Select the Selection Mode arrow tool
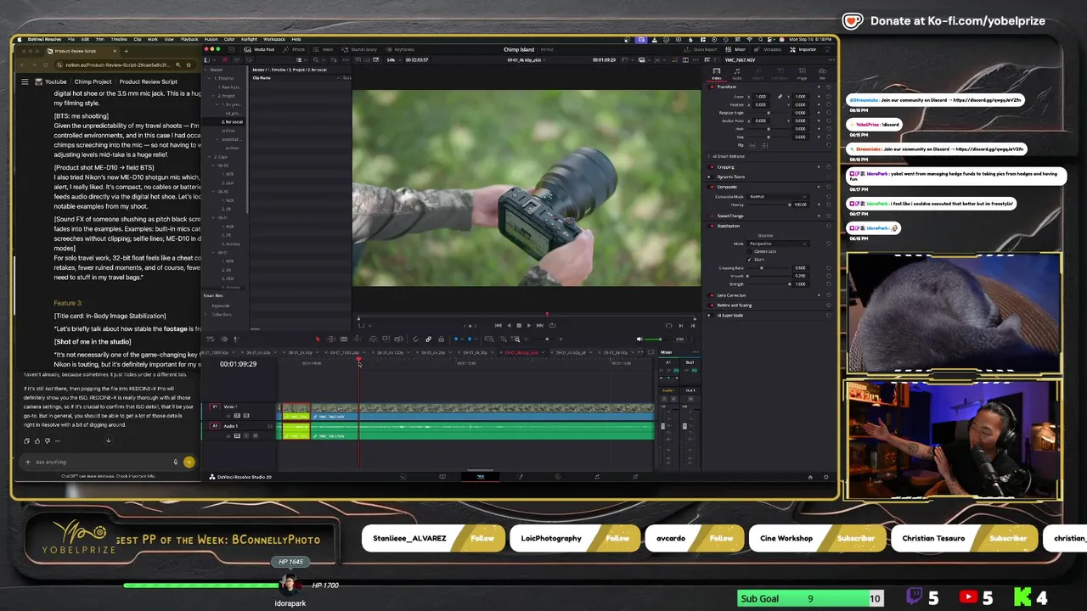The image size is (1087, 611). pos(318,339)
